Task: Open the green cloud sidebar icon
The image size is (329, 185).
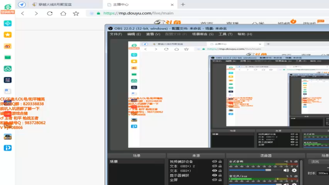Action: tap(7, 69)
